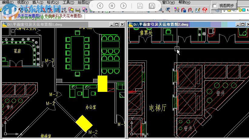Click the green conference table in 图1 drawing
This screenshot has width=249, height=139.
tap(78, 53)
